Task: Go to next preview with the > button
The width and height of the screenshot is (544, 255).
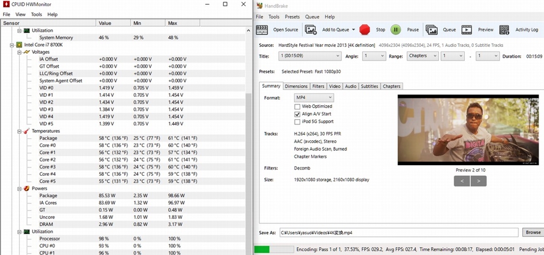Action: click(479, 181)
